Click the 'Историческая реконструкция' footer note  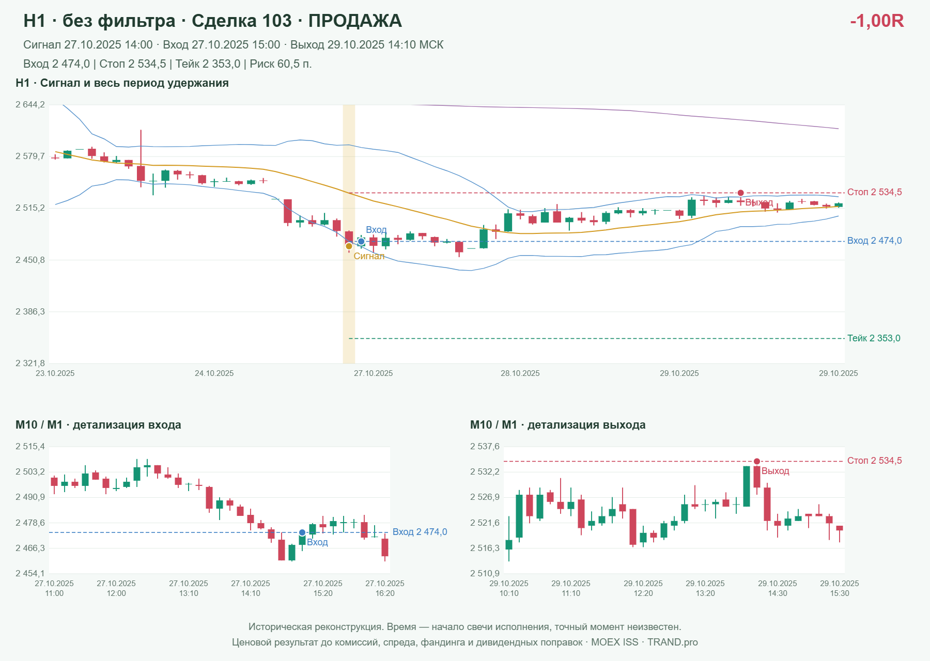(x=464, y=627)
